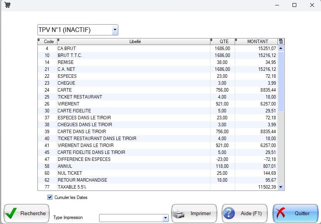Sort by the Code column sort arrows
321x224 pixels.
39,40
